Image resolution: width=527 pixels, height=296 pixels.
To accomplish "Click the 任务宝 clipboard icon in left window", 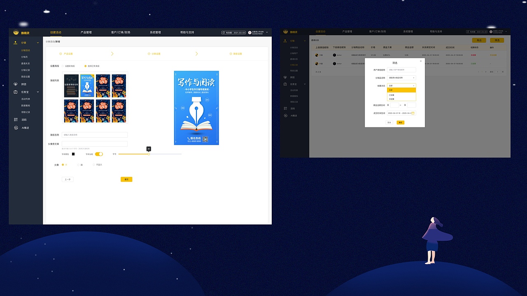I will pos(16,92).
